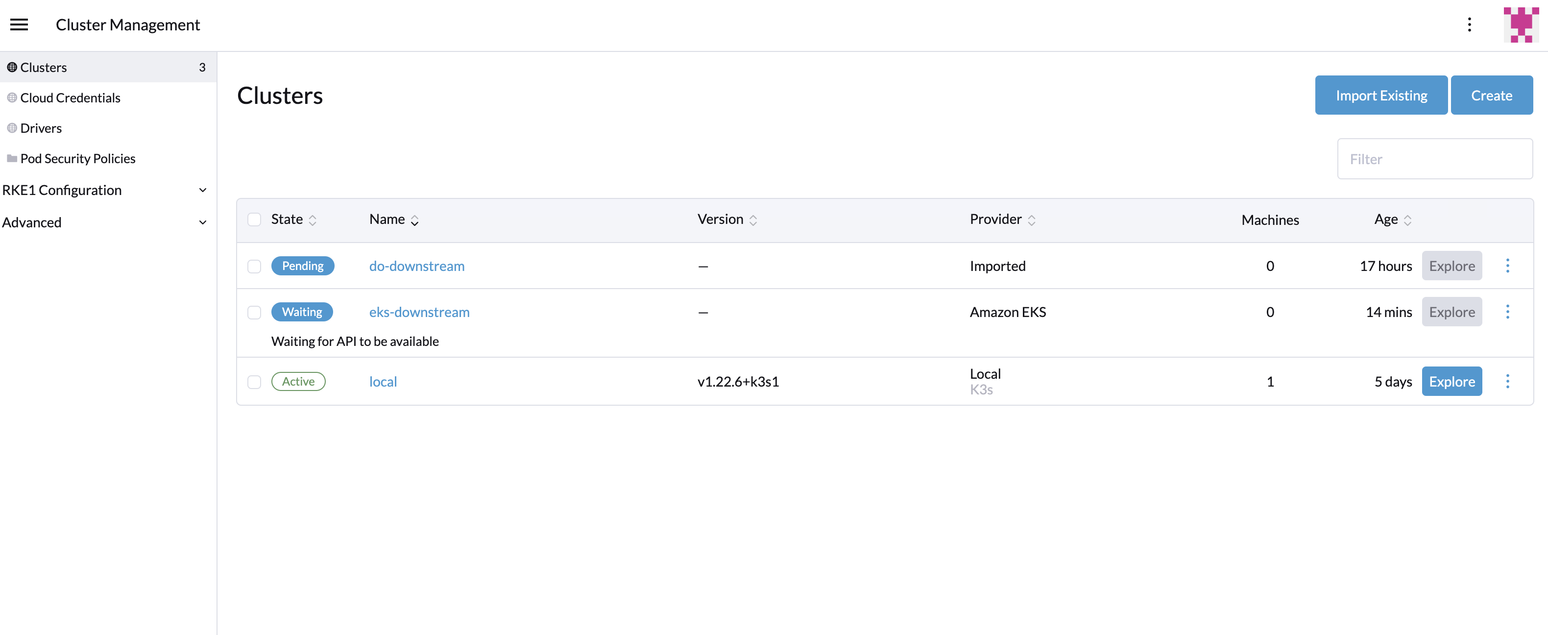This screenshot has height=635, width=1548.
Task: Click inside the Filter input field
Action: tap(1435, 159)
